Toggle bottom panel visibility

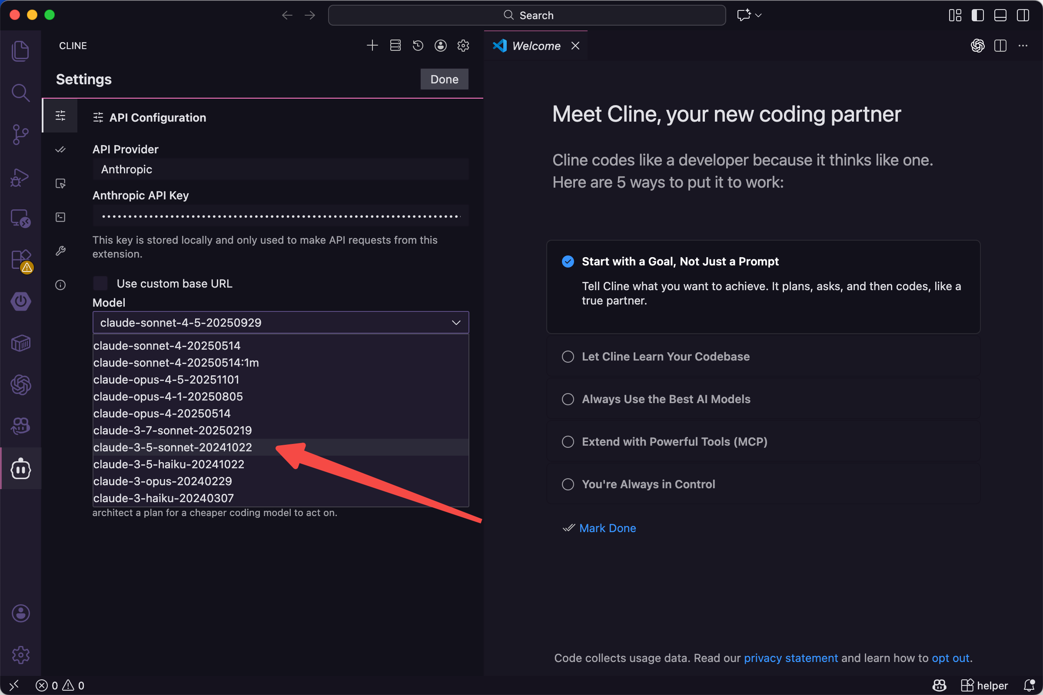[x=1000, y=15]
